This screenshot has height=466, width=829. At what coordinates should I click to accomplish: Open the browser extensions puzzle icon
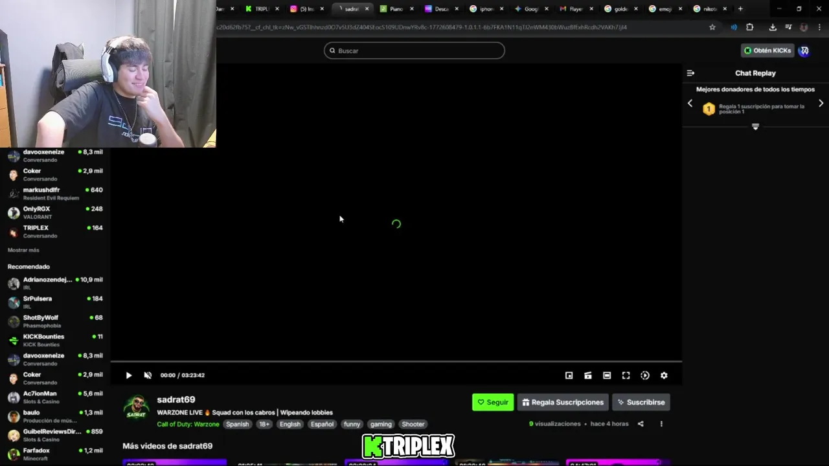750,27
